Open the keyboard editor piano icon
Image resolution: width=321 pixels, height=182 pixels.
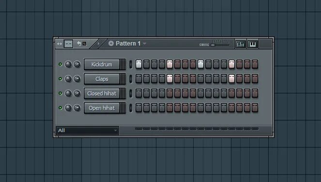[253, 44]
